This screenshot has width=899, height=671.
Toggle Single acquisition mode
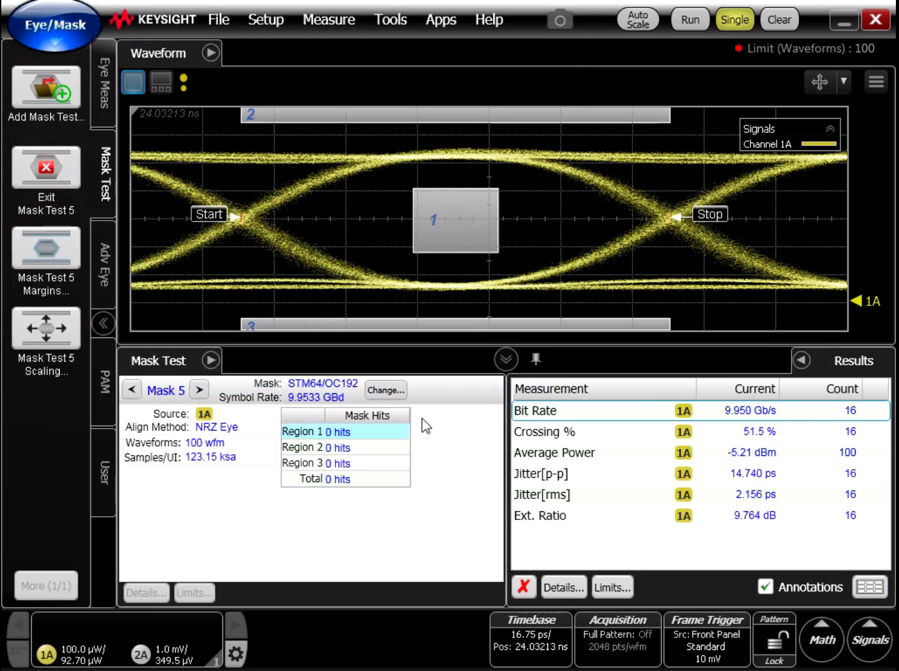pos(734,19)
